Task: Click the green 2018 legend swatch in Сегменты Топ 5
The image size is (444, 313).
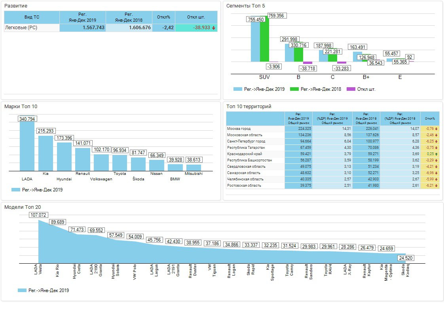Action: tap(294, 89)
